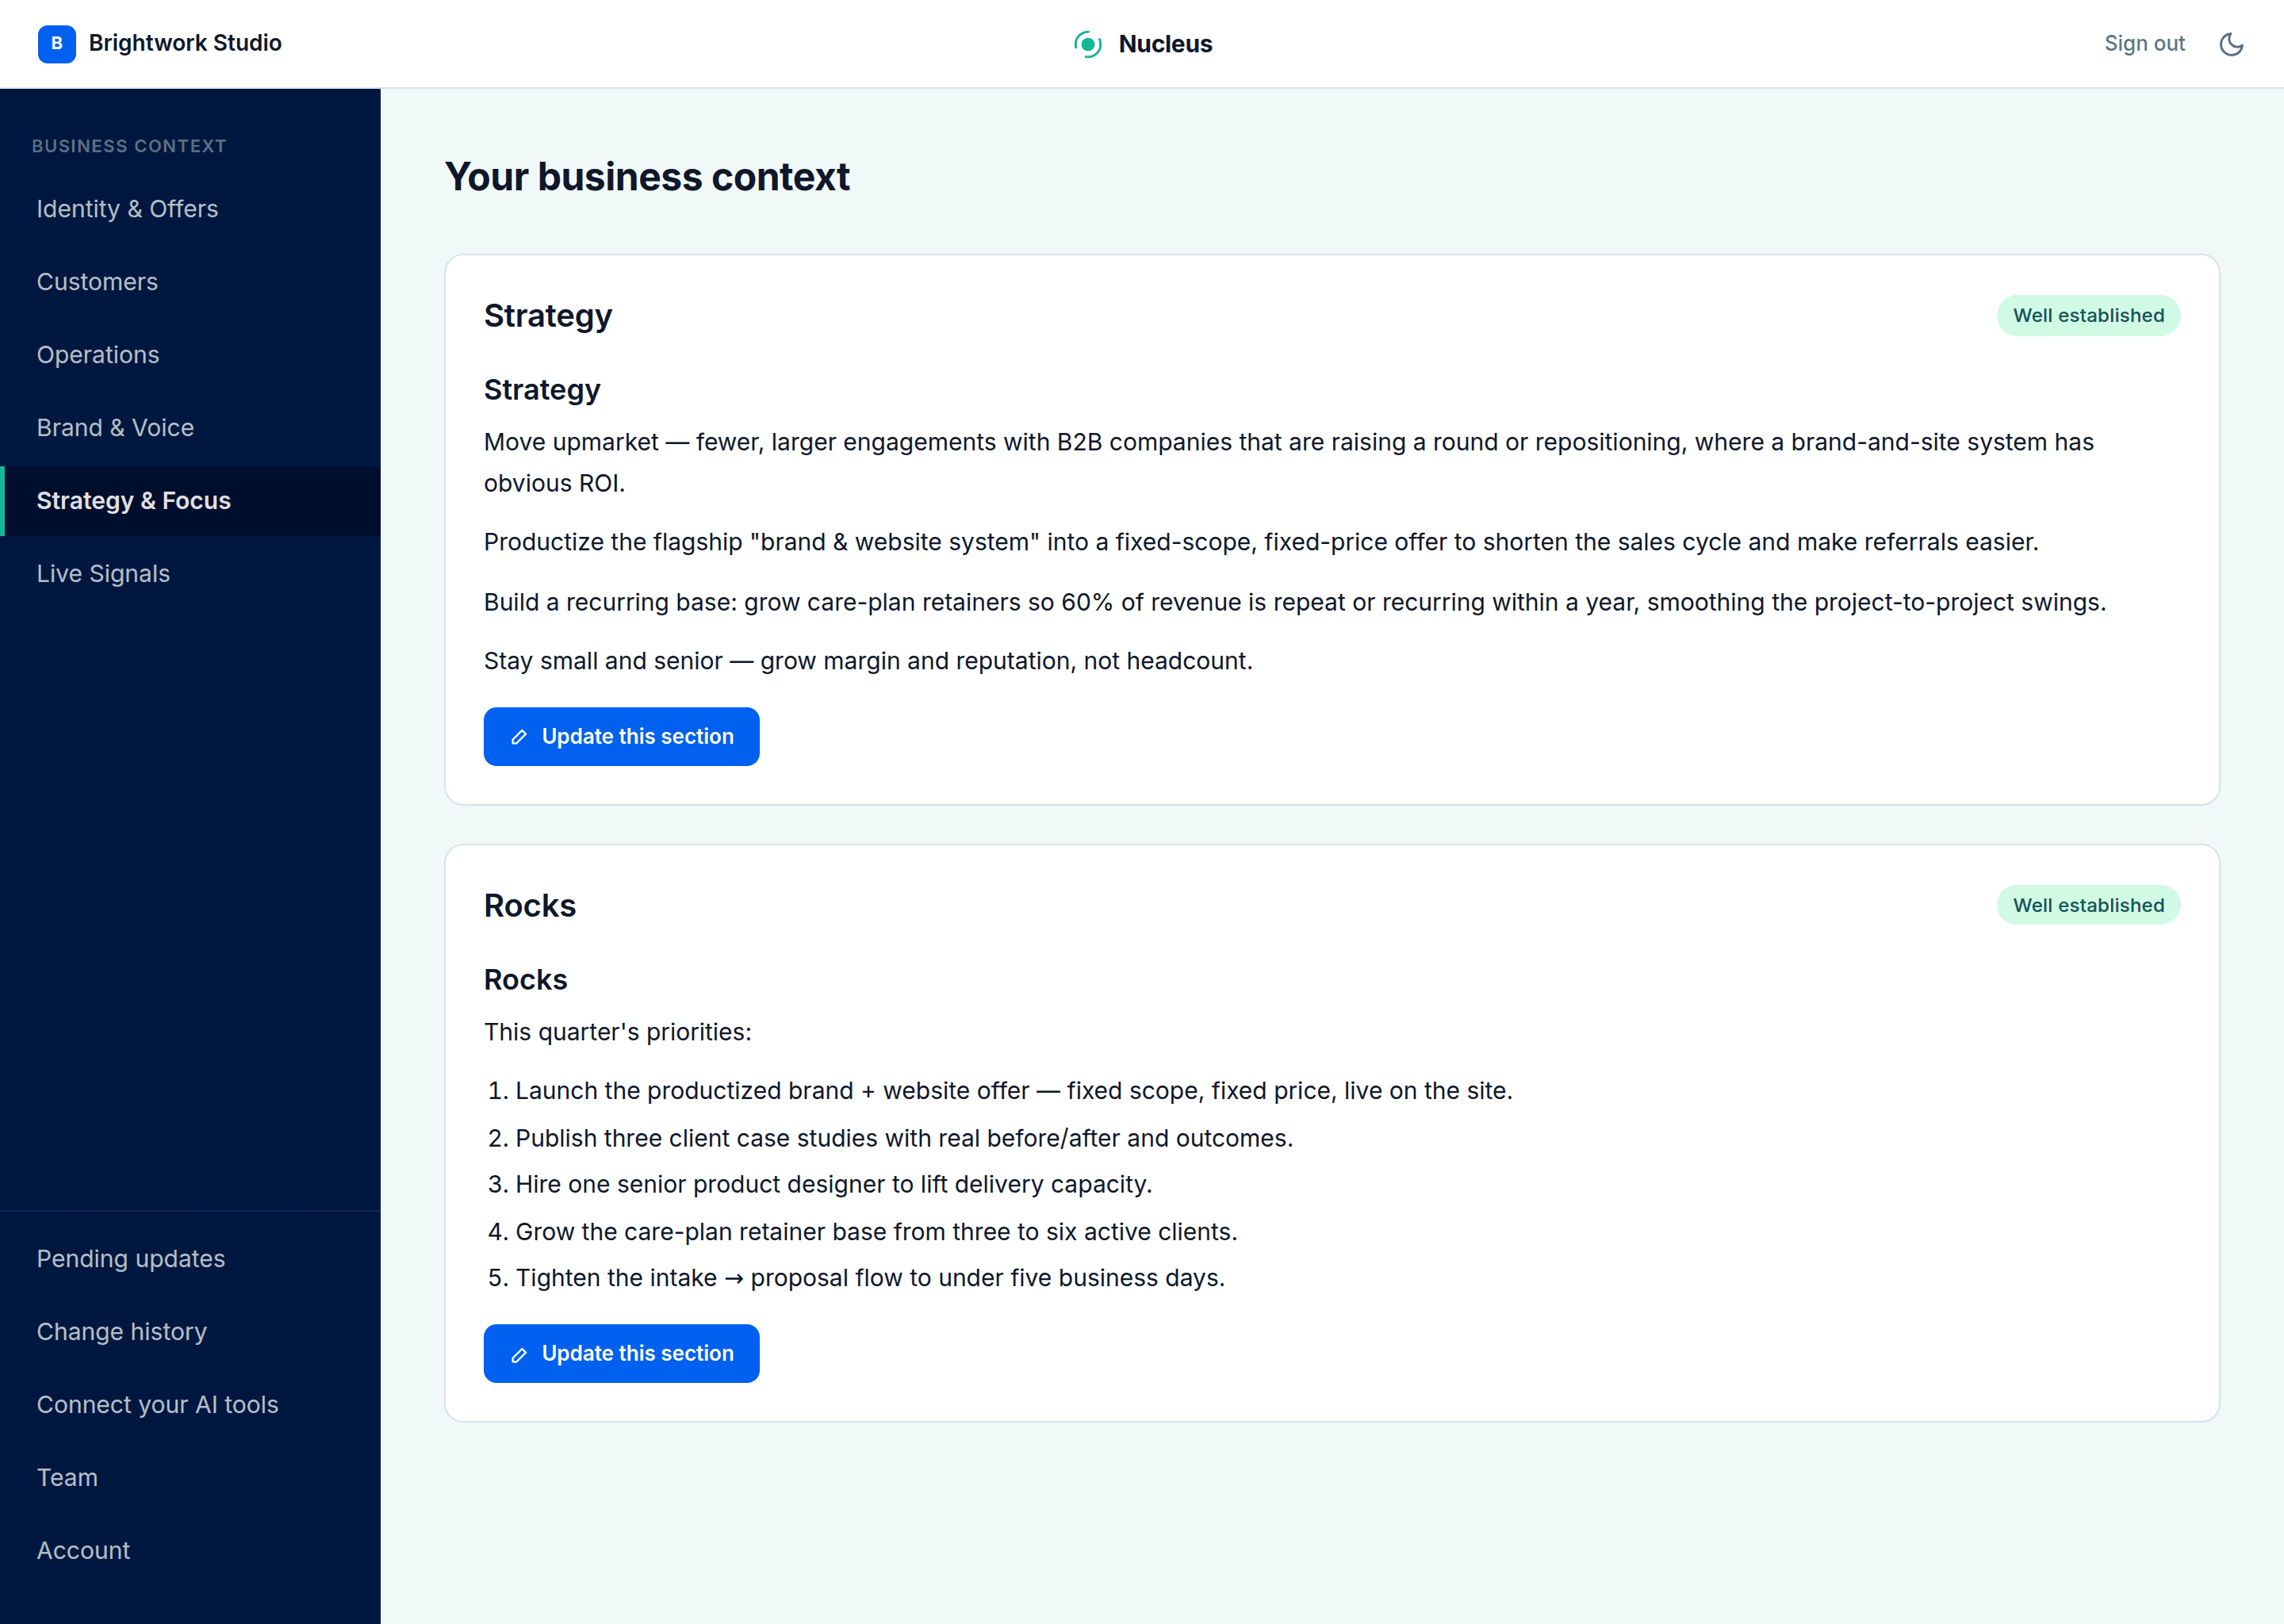This screenshot has width=2284, height=1624.
Task: Open Connect your AI tools
Action: pyautogui.click(x=190, y=1405)
